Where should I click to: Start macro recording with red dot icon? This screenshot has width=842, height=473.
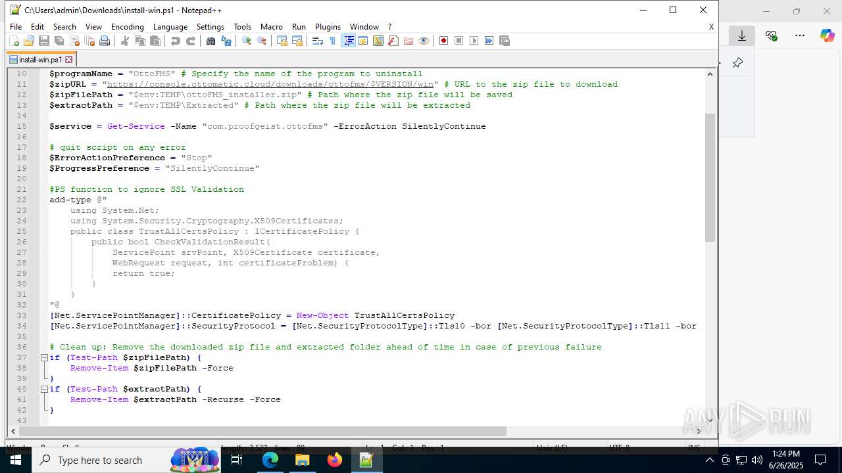[444, 41]
